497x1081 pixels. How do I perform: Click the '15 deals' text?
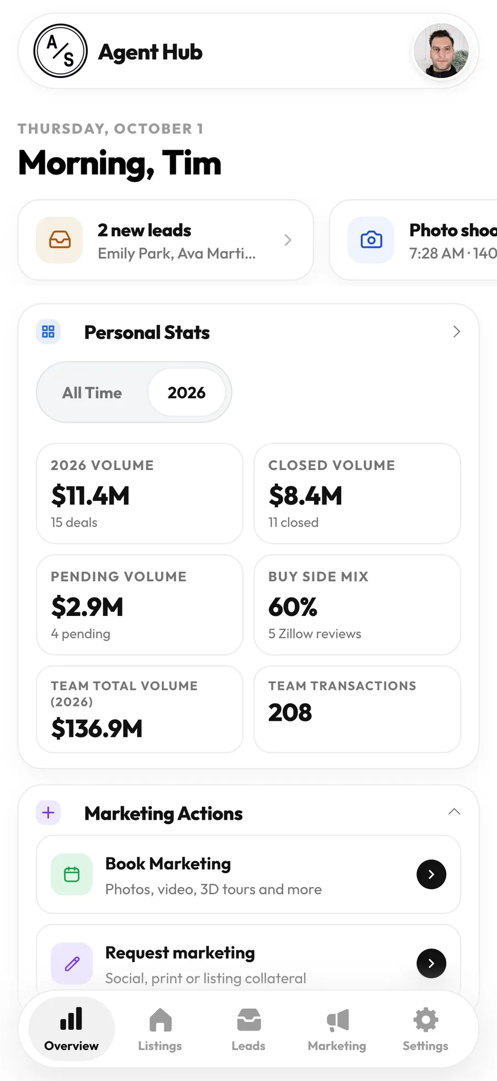click(x=74, y=523)
